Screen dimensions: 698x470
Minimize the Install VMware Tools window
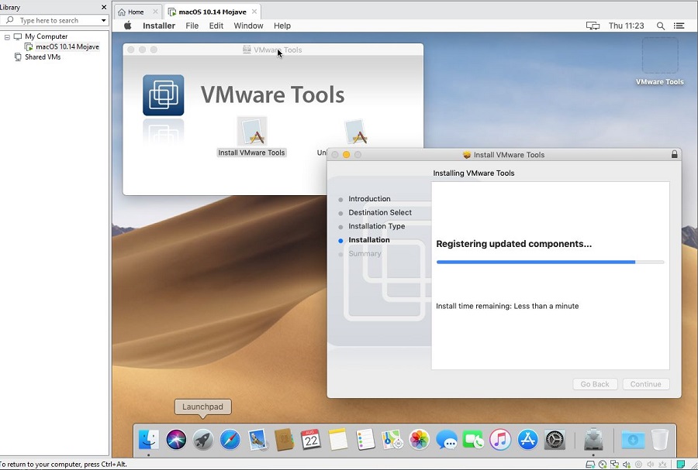[x=346, y=154]
